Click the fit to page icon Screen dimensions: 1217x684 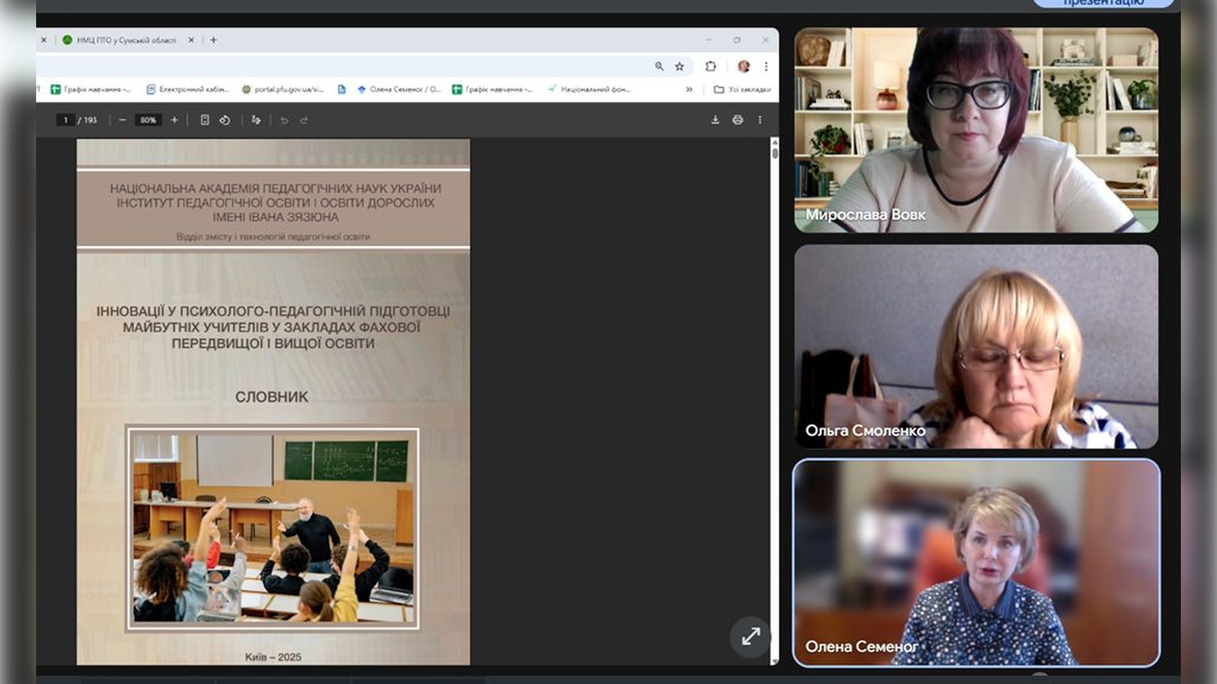(x=205, y=120)
